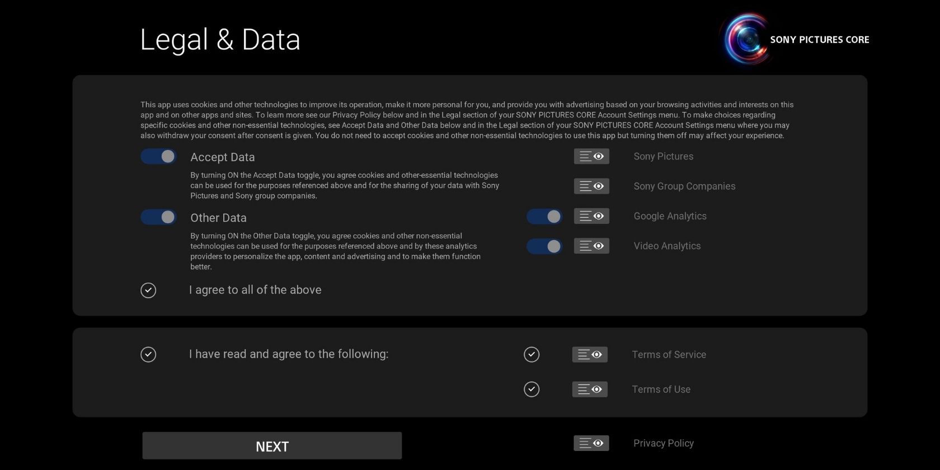This screenshot has width=940, height=470.
Task: Open the Terms of Use document
Action: click(x=590, y=389)
